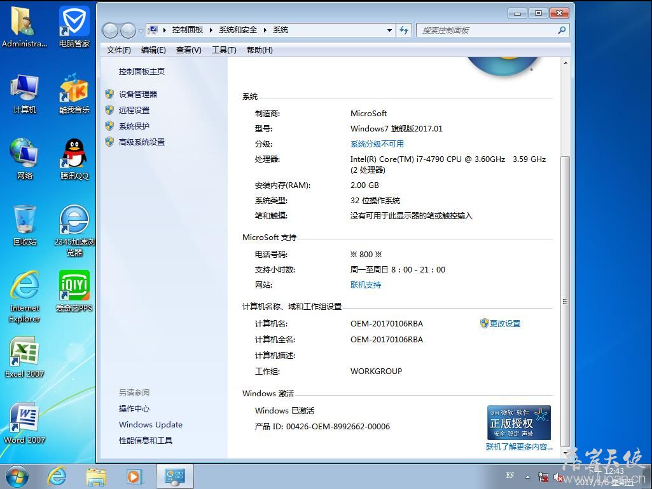Launch 酷我音乐 desktop shortcut
The image size is (652, 489).
(74, 94)
